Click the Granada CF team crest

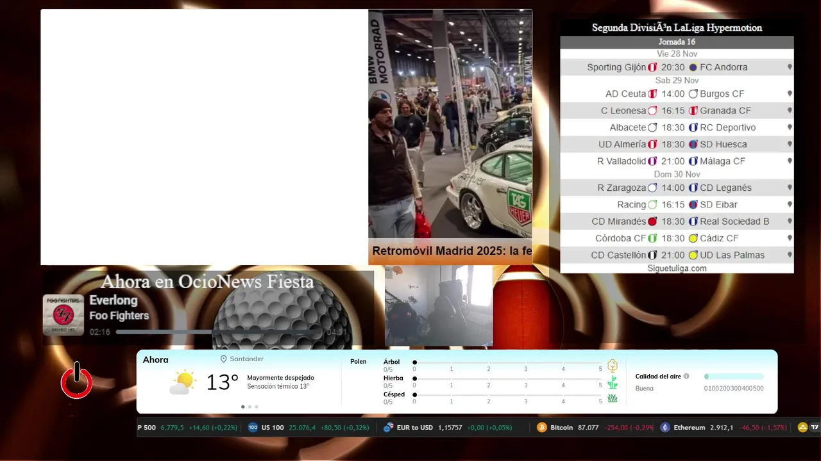[693, 111]
